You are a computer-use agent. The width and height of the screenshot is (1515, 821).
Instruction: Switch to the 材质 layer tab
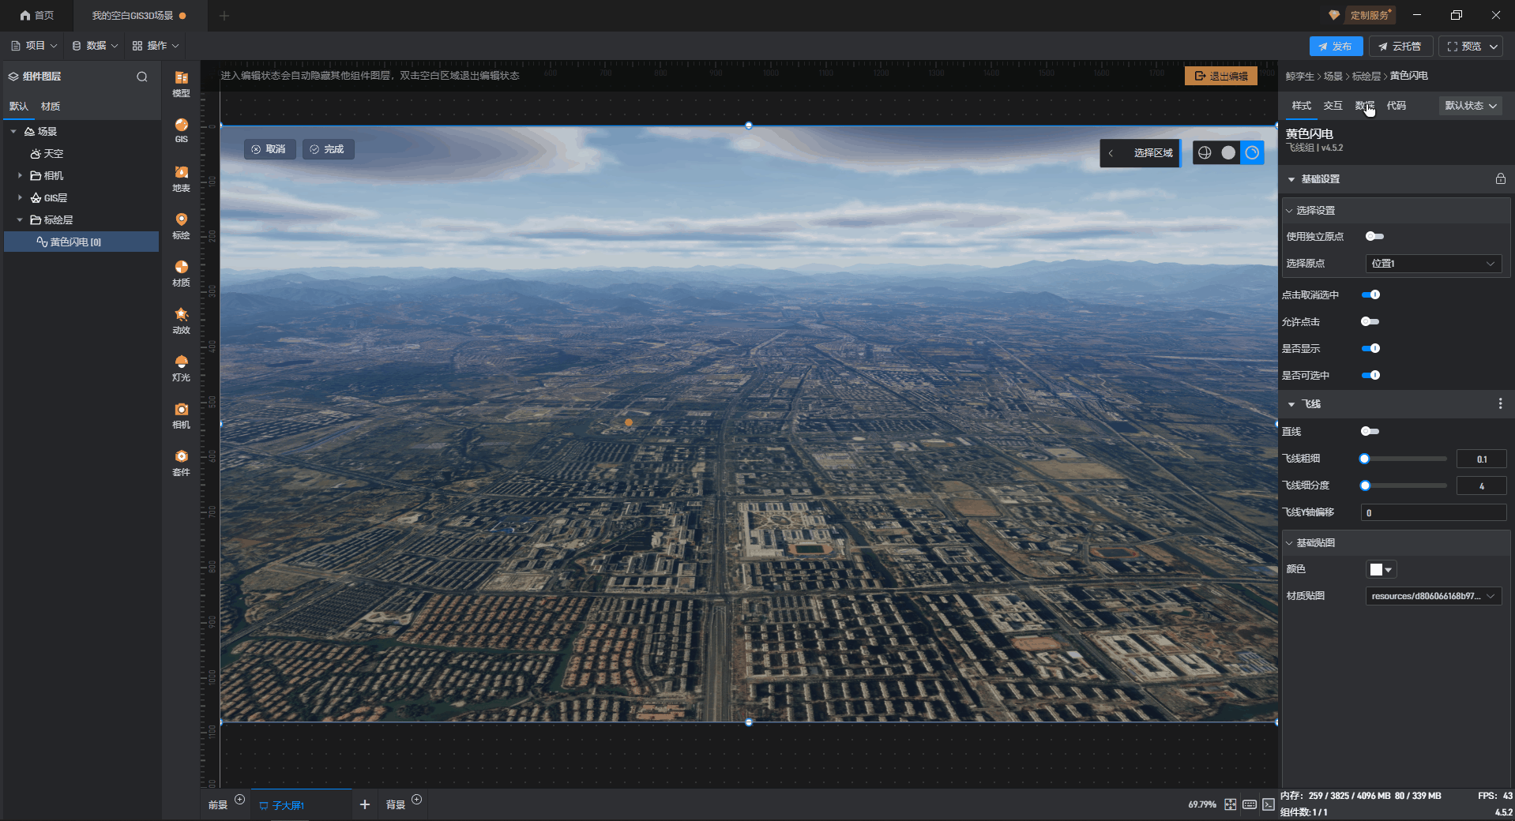pyautogui.click(x=51, y=107)
